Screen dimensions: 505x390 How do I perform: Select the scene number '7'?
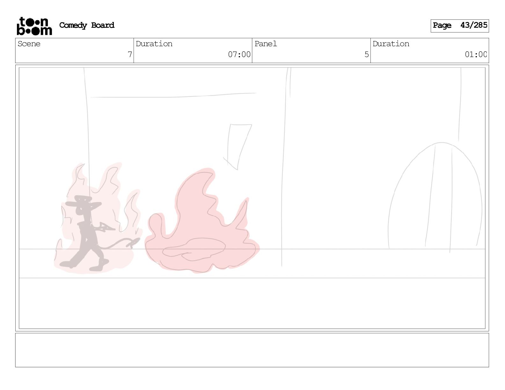pos(130,54)
